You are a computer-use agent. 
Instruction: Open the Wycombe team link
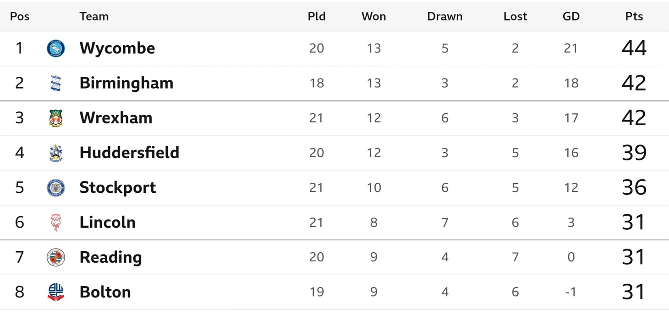click(117, 48)
